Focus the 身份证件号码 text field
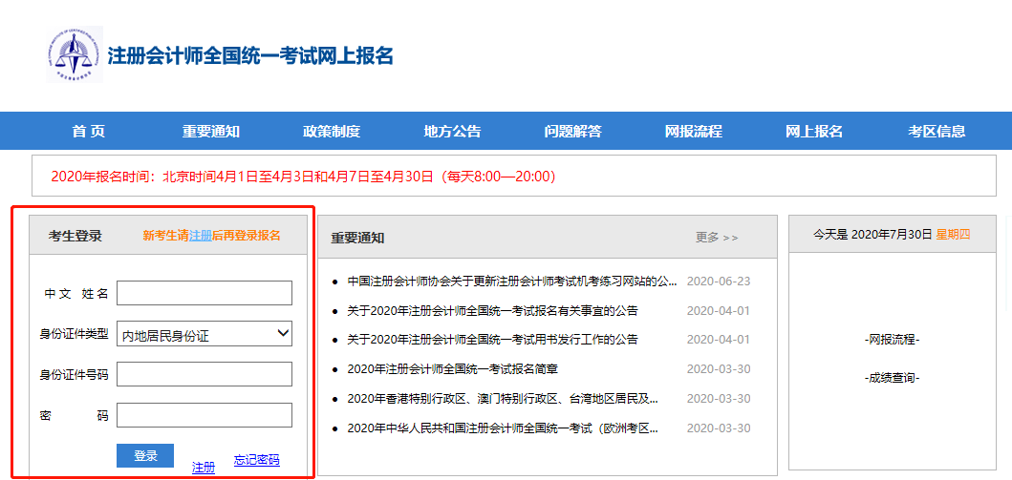Image resolution: width=1012 pixels, height=480 pixels. coord(205,374)
